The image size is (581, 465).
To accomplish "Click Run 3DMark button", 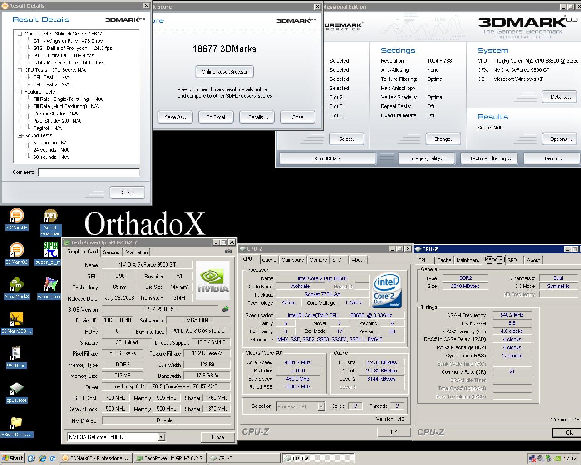I will [x=327, y=158].
